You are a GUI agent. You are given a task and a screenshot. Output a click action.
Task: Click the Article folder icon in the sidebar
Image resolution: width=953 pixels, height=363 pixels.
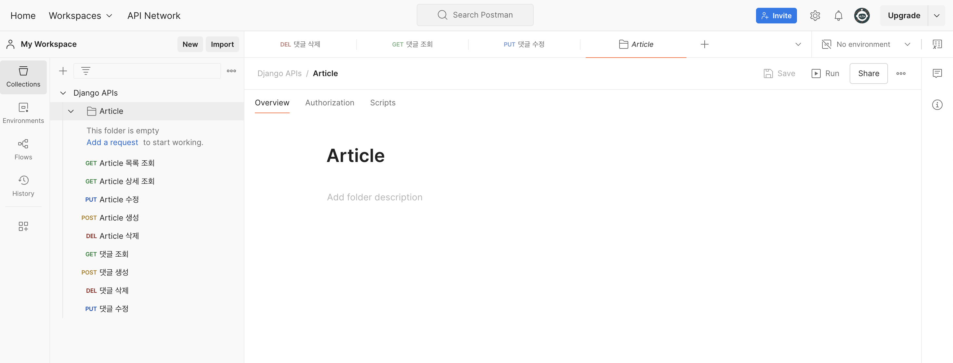(91, 111)
